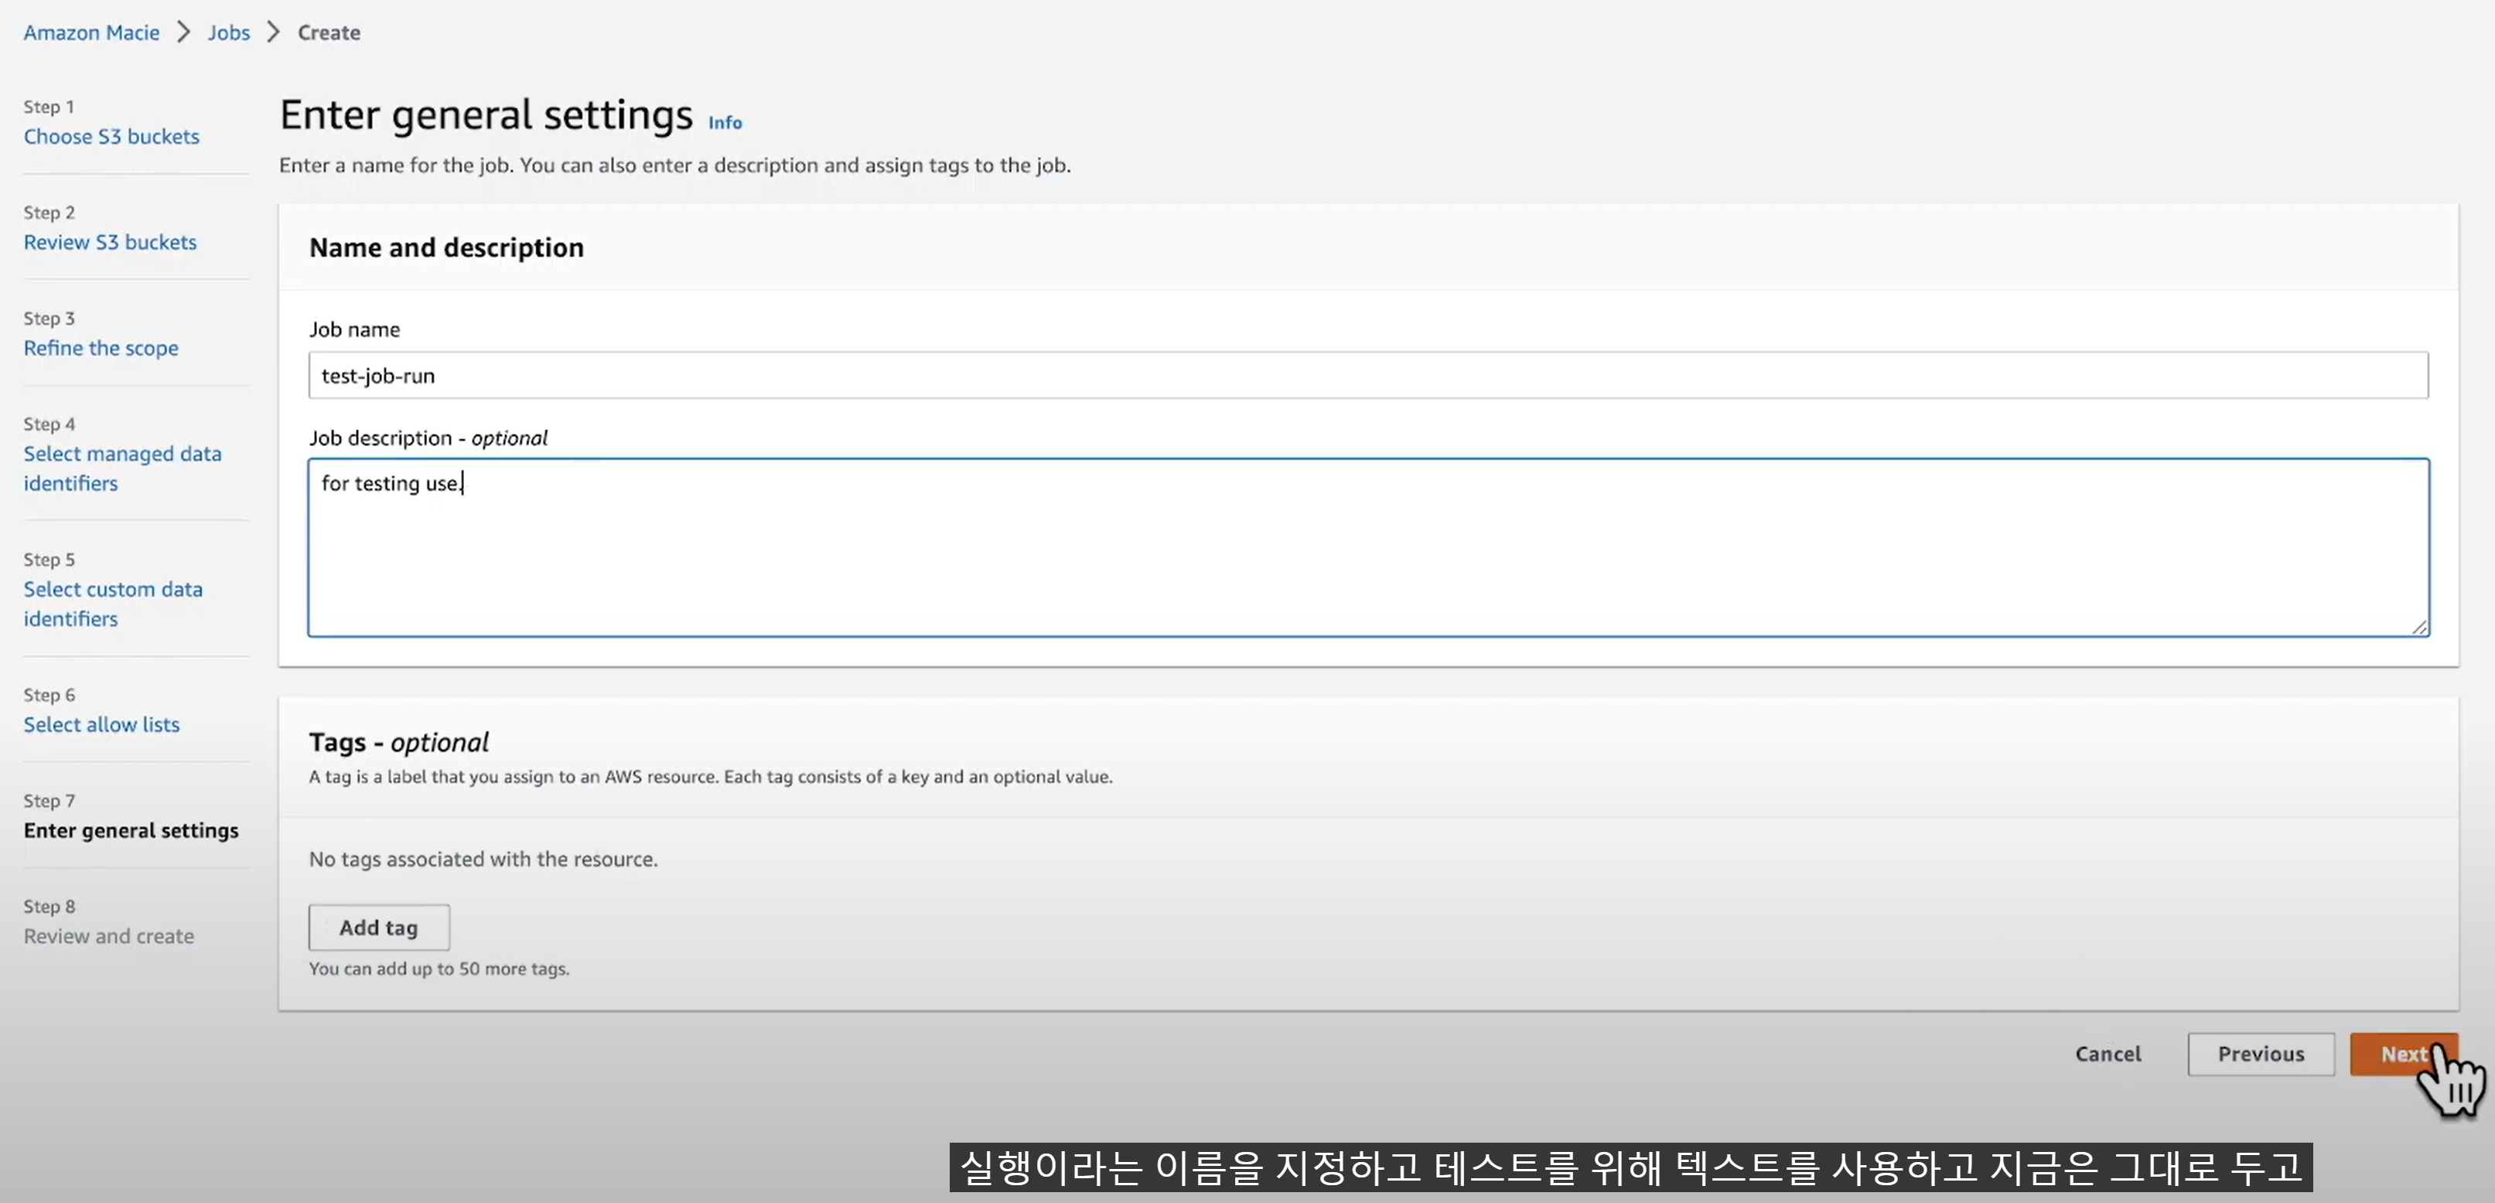
Task: Click Review and create step label
Action: point(108,935)
